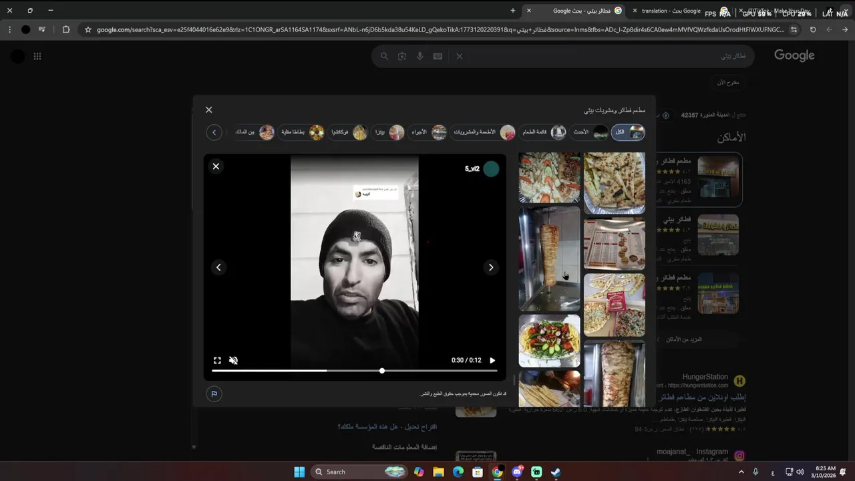Open a new browser tab
Screen dimensions: 855x481
tap(513, 11)
